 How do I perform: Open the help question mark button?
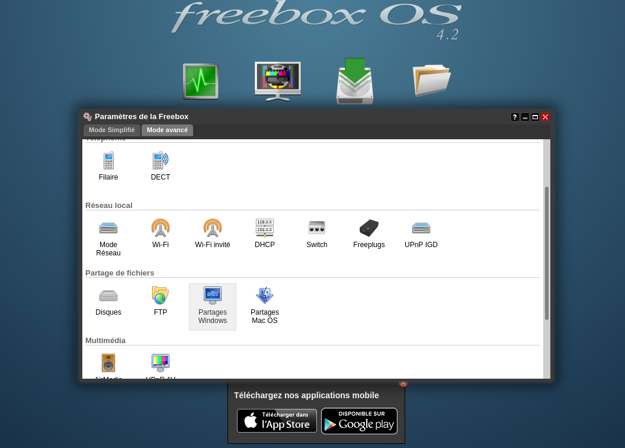pyautogui.click(x=515, y=117)
